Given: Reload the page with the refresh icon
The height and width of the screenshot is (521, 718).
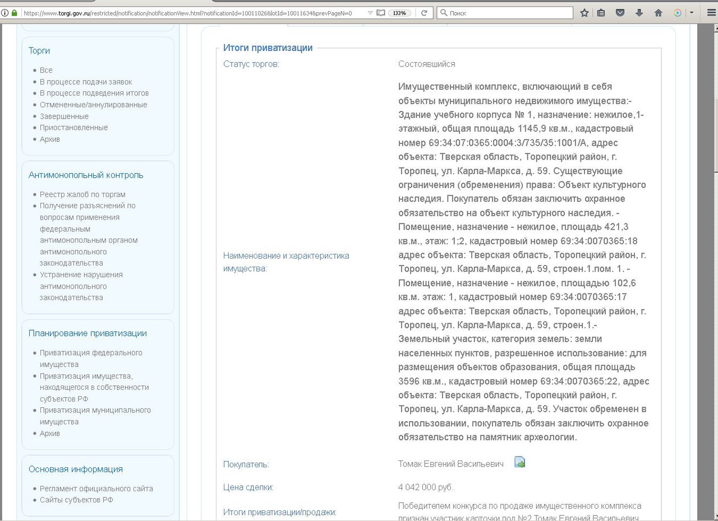Looking at the screenshot, I should pos(424,12).
